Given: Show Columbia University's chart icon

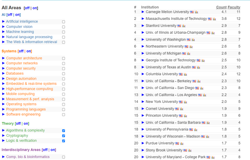Looking at the screenshot, I should click(x=185, y=74).
